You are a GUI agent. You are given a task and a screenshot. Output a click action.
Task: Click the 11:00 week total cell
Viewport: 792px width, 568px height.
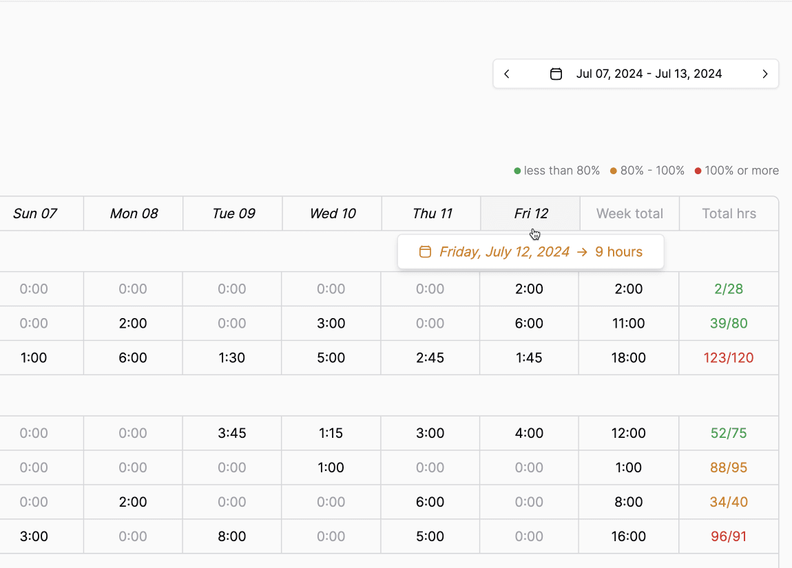pyautogui.click(x=628, y=323)
